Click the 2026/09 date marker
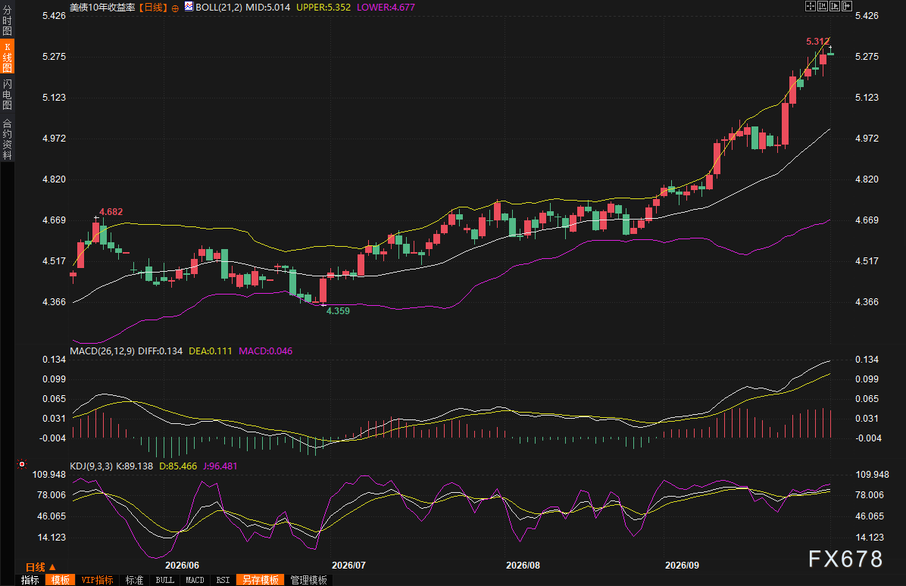Image resolution: width=906 pixels, height=586 pixels. pyautogui.click(x=682, y=566)
